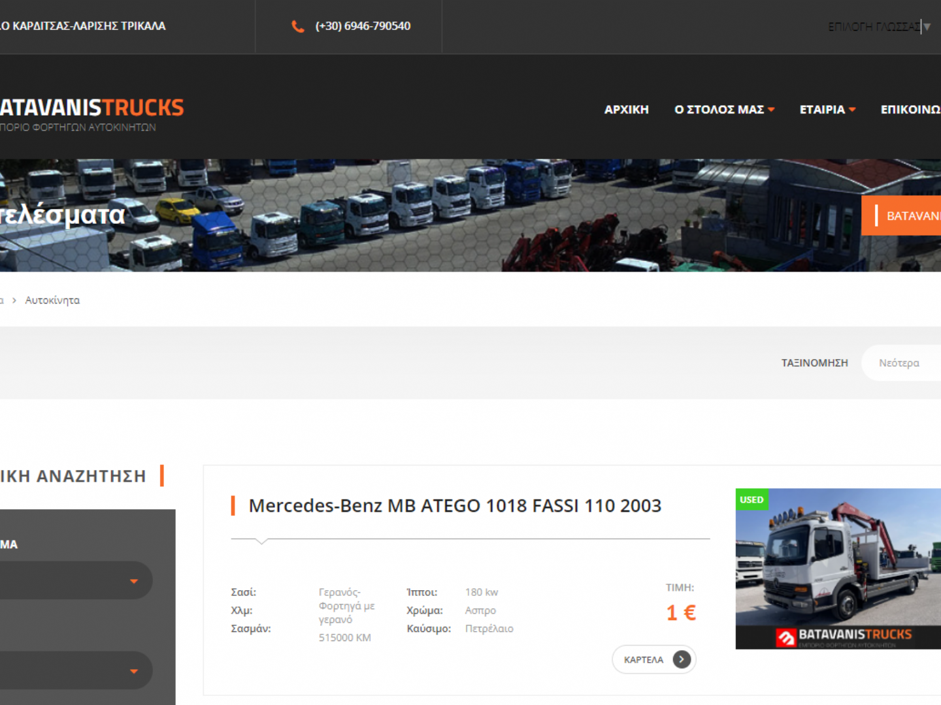The image size is (941, 705).
Task: Click the ΙΚΗ ΑΝΑΖΗΤΗΣΗ search heading
Action: pos(73,476)
